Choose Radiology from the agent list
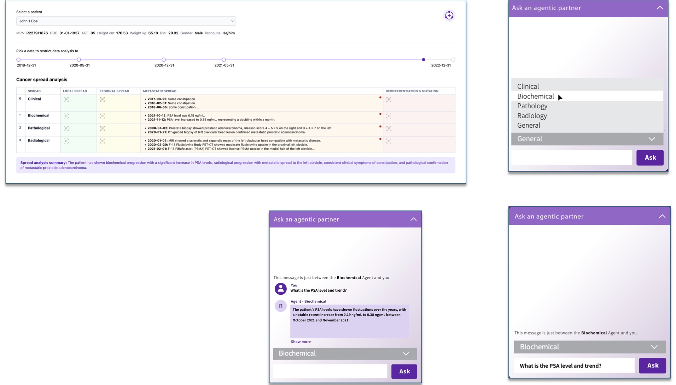The image size is (676, 385). (x=532, y=116)
